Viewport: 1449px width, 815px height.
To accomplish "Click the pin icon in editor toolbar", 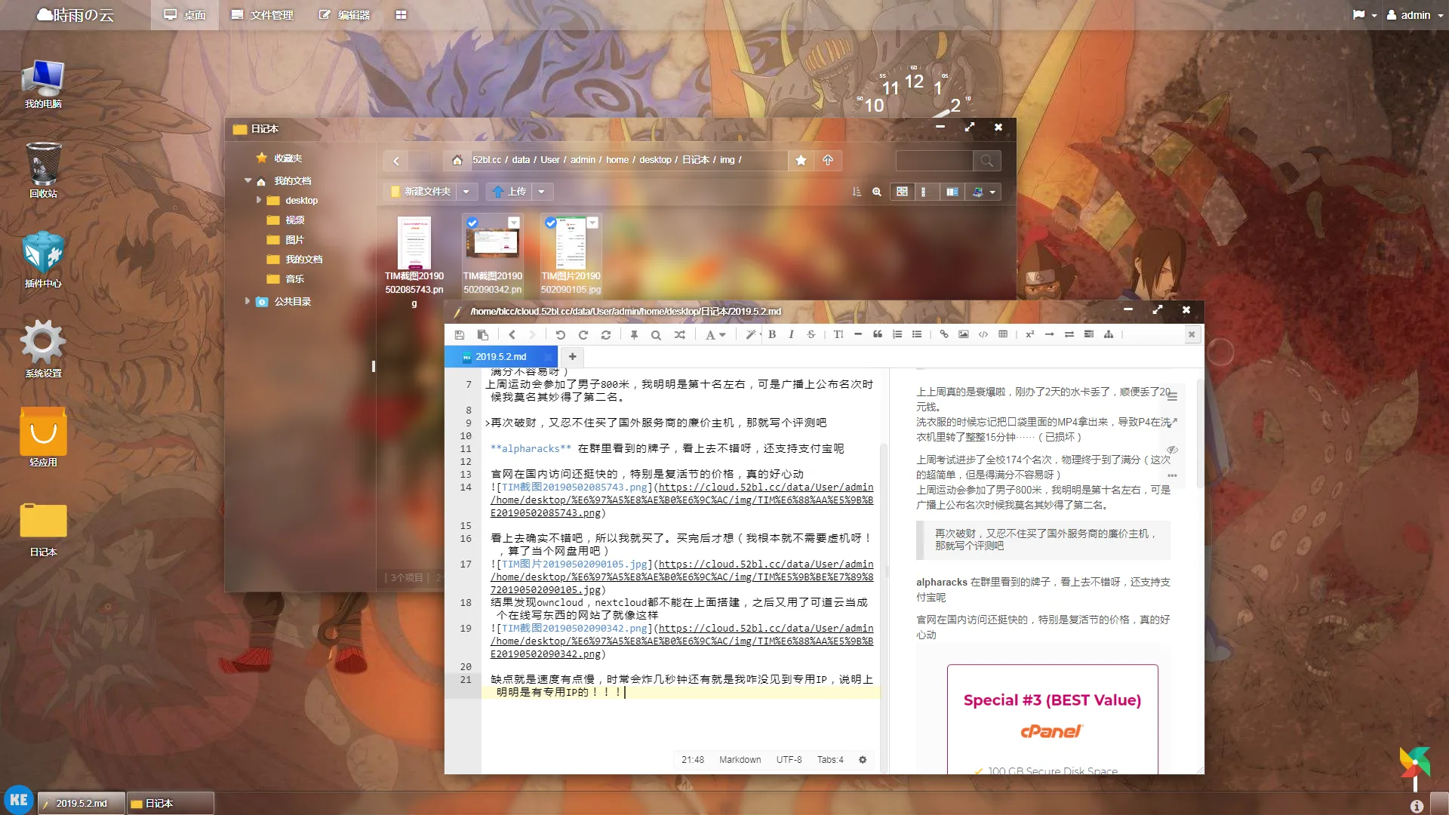I will (634, 334).
